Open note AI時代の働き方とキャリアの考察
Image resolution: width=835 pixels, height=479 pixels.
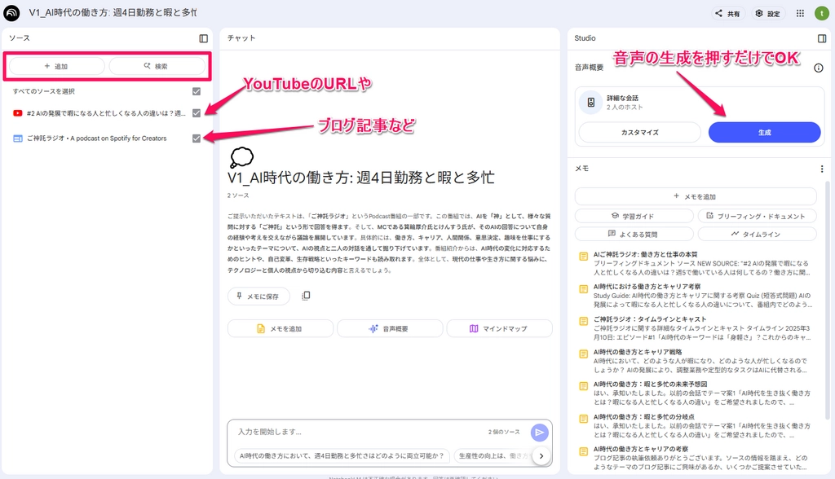[x=695, y=458]
